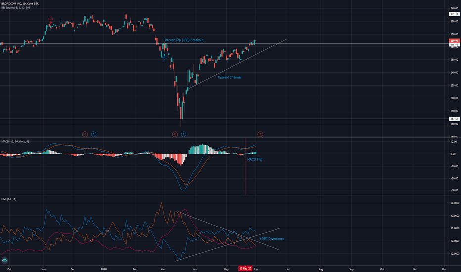The image size is (461, 272).
Task: Click the 340.00 price axis label
Action: (x=454, y=8)
